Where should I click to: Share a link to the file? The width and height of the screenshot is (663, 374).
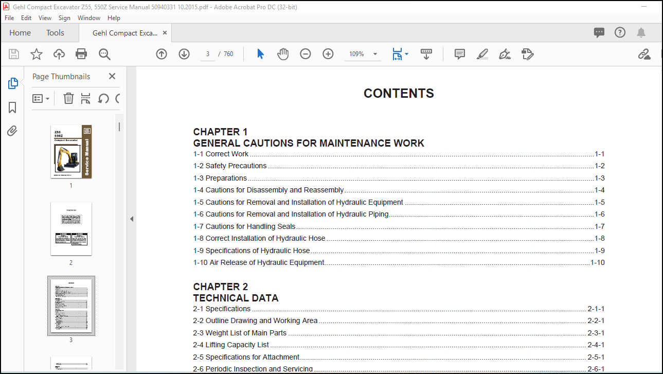[x=644, y=54]
